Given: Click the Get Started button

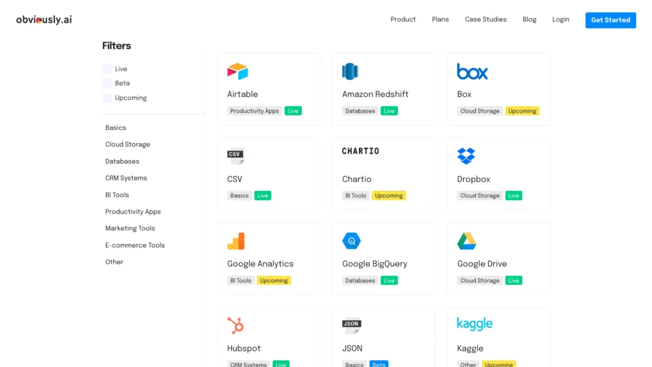Looking at the screenshot, I should pos(610,20).
